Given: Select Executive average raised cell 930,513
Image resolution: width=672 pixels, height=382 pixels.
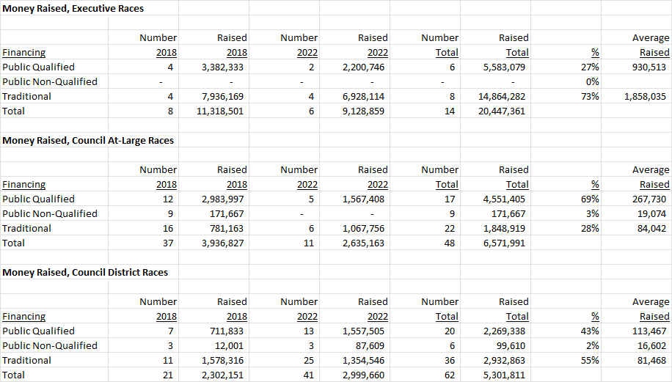Looking at the screenshot, I should (649, 67).
